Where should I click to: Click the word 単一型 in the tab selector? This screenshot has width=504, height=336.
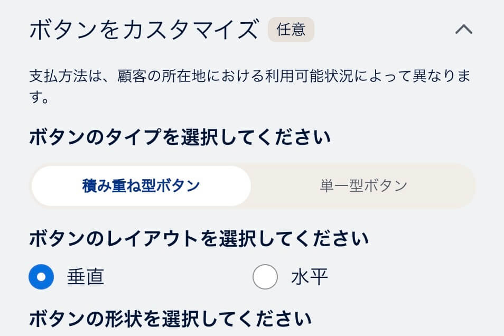(x=341, y=186)
